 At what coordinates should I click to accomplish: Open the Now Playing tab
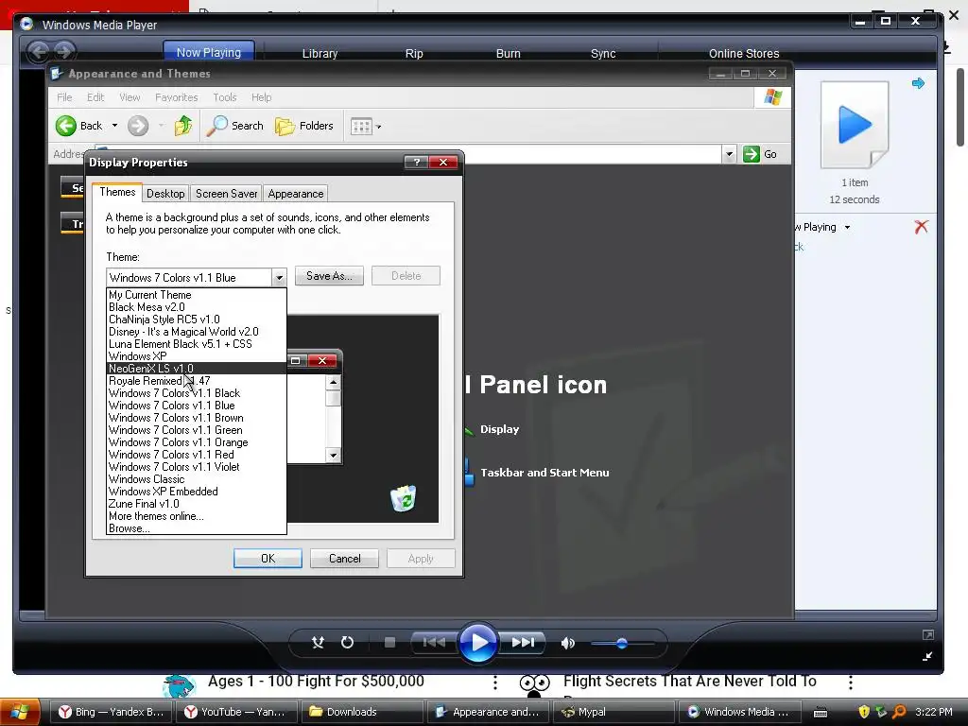tap(209, 53)
